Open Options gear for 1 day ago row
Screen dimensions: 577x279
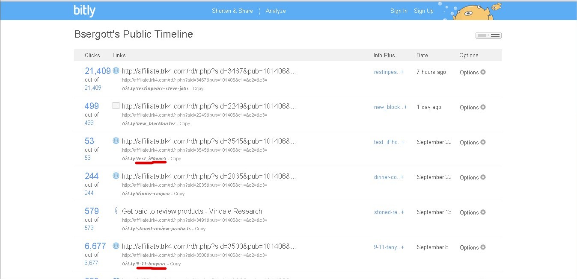(483, 107)
